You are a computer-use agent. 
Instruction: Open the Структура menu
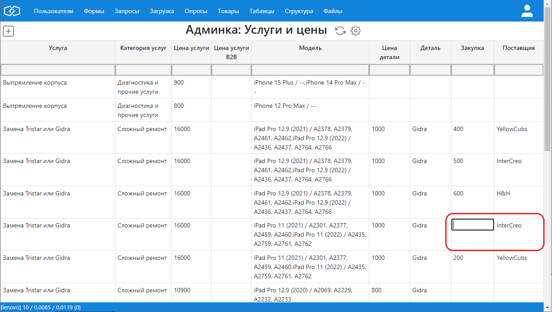tap(299, 11)
